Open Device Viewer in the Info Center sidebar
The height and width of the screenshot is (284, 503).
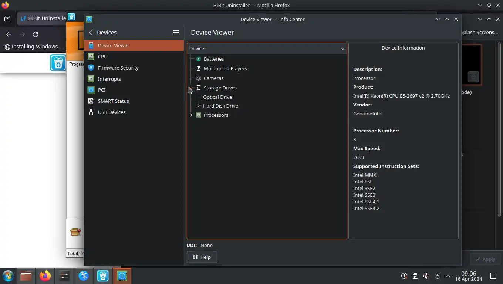point(134,45)
